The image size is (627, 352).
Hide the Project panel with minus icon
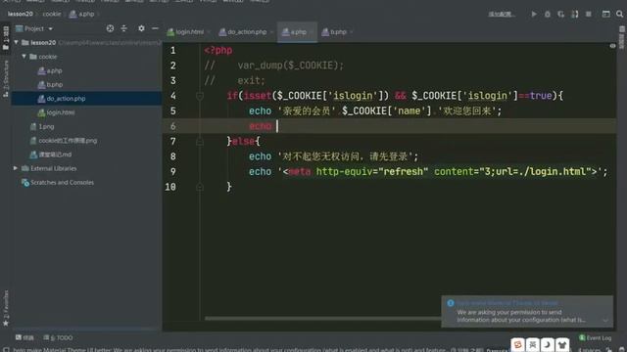point(155,28)
